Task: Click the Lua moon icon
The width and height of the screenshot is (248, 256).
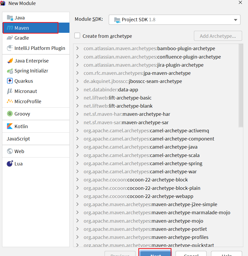Action: [x=10, y=163]
